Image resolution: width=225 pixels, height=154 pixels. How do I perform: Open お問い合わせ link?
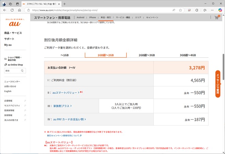[x=10, y=86]
